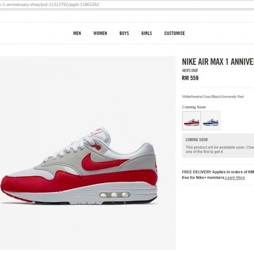254x254 pixels.
Task: Click the Men's Shoe subtitle
Action: pos(190,71)
